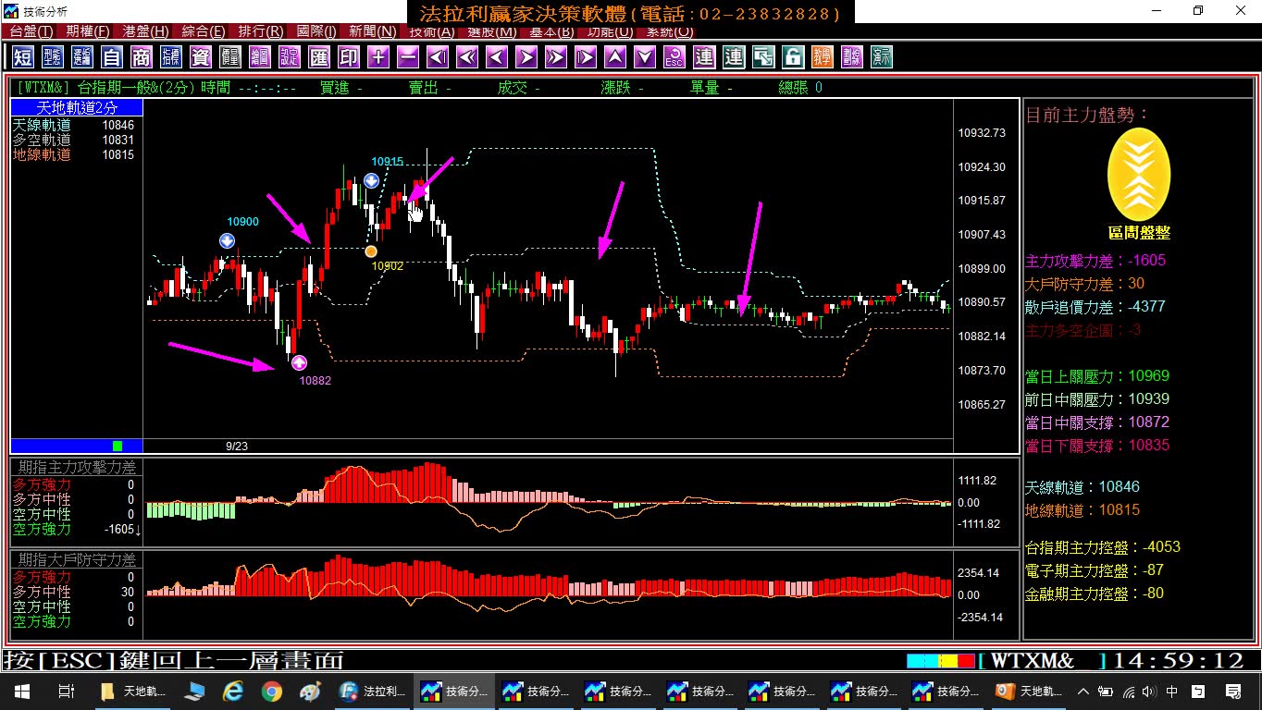Screen dimensions: 1262x710
Task: Open the 港盤(H) menu
Action: pos(145,31)
